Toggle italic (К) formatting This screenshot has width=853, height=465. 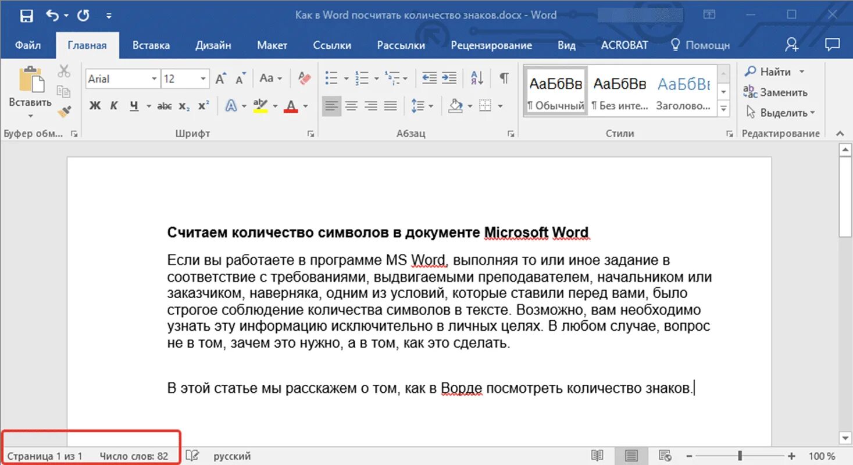click(x=115, y=106)
